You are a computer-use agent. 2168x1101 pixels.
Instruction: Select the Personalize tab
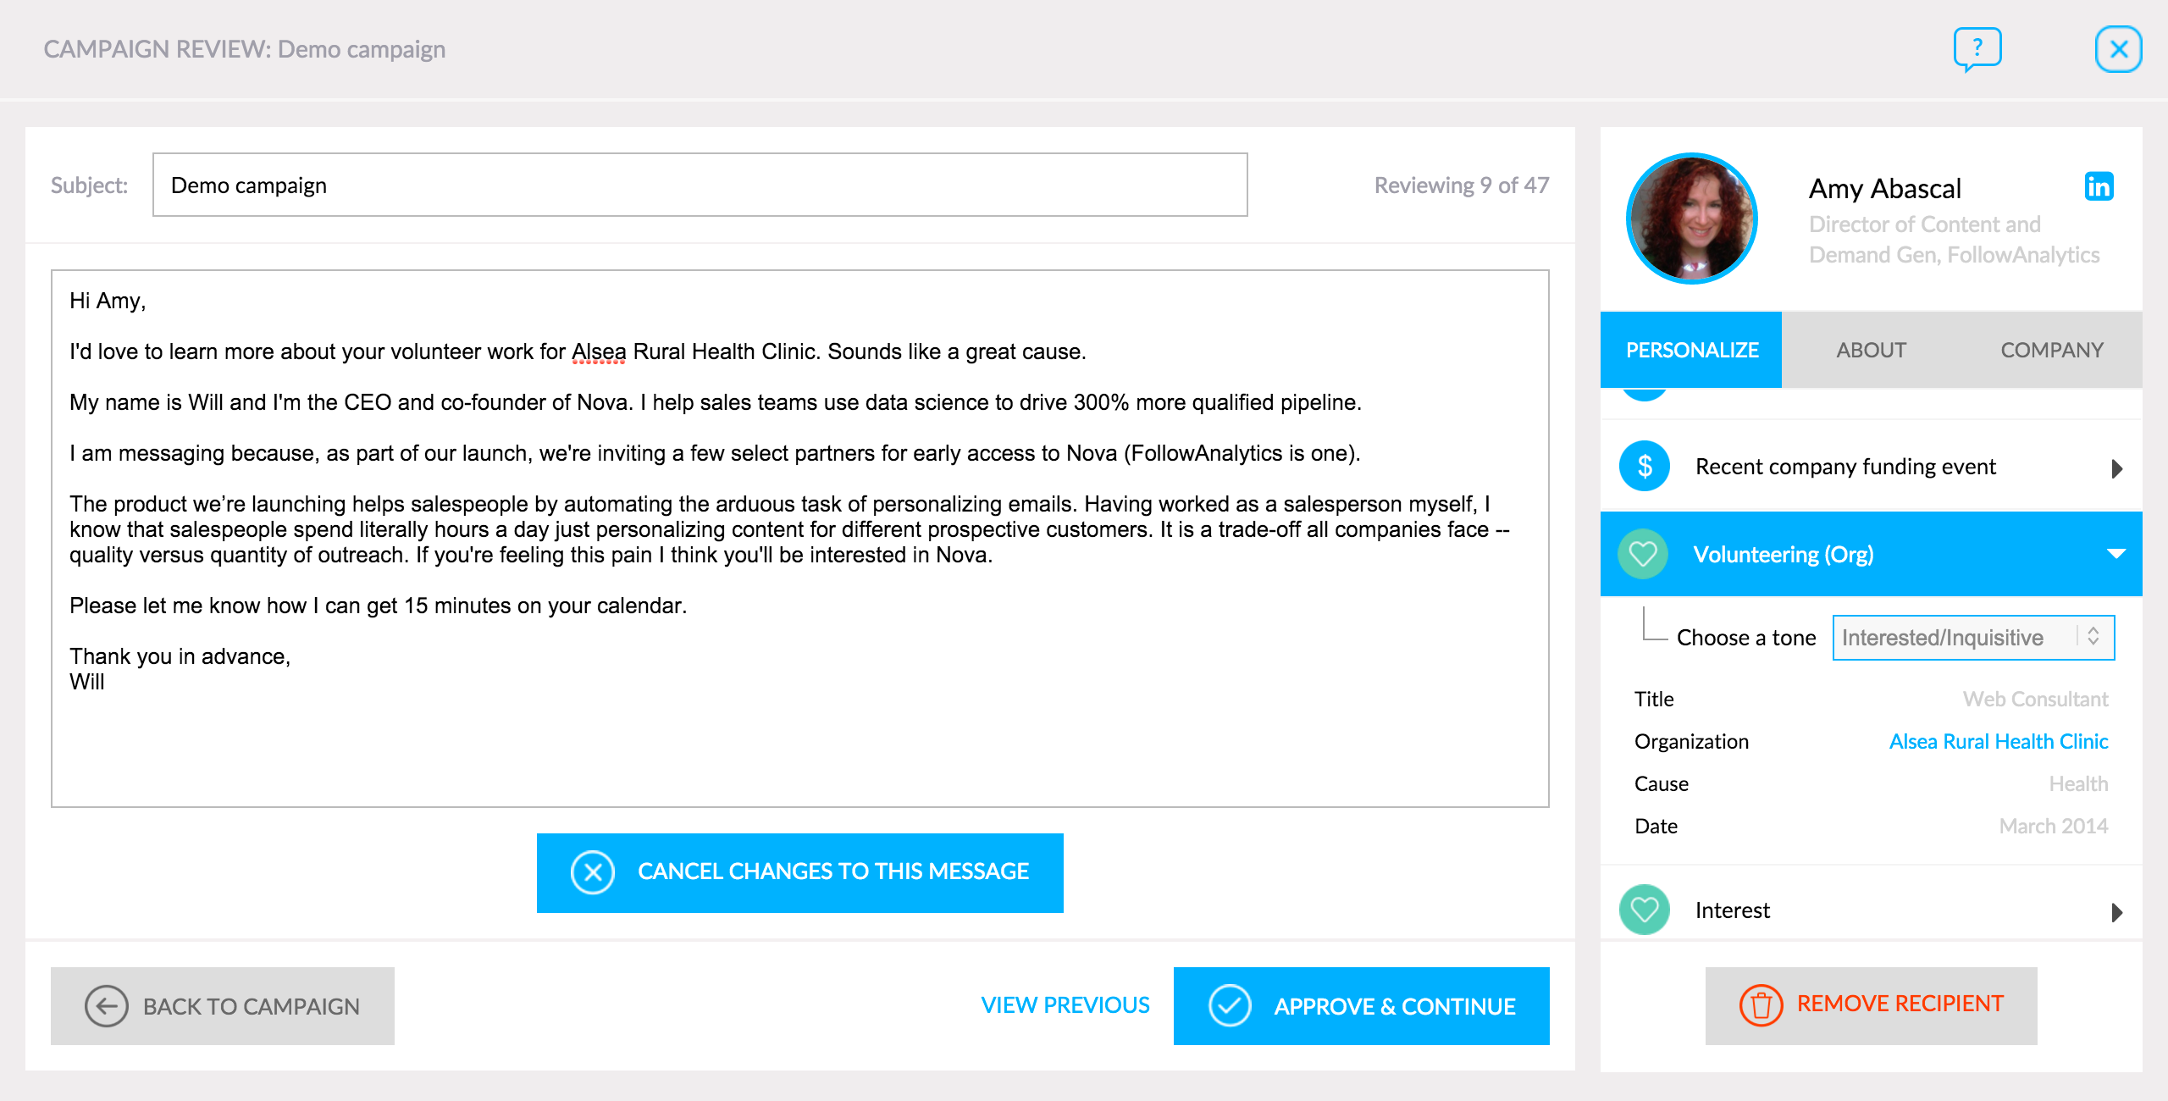(1691, 350)
